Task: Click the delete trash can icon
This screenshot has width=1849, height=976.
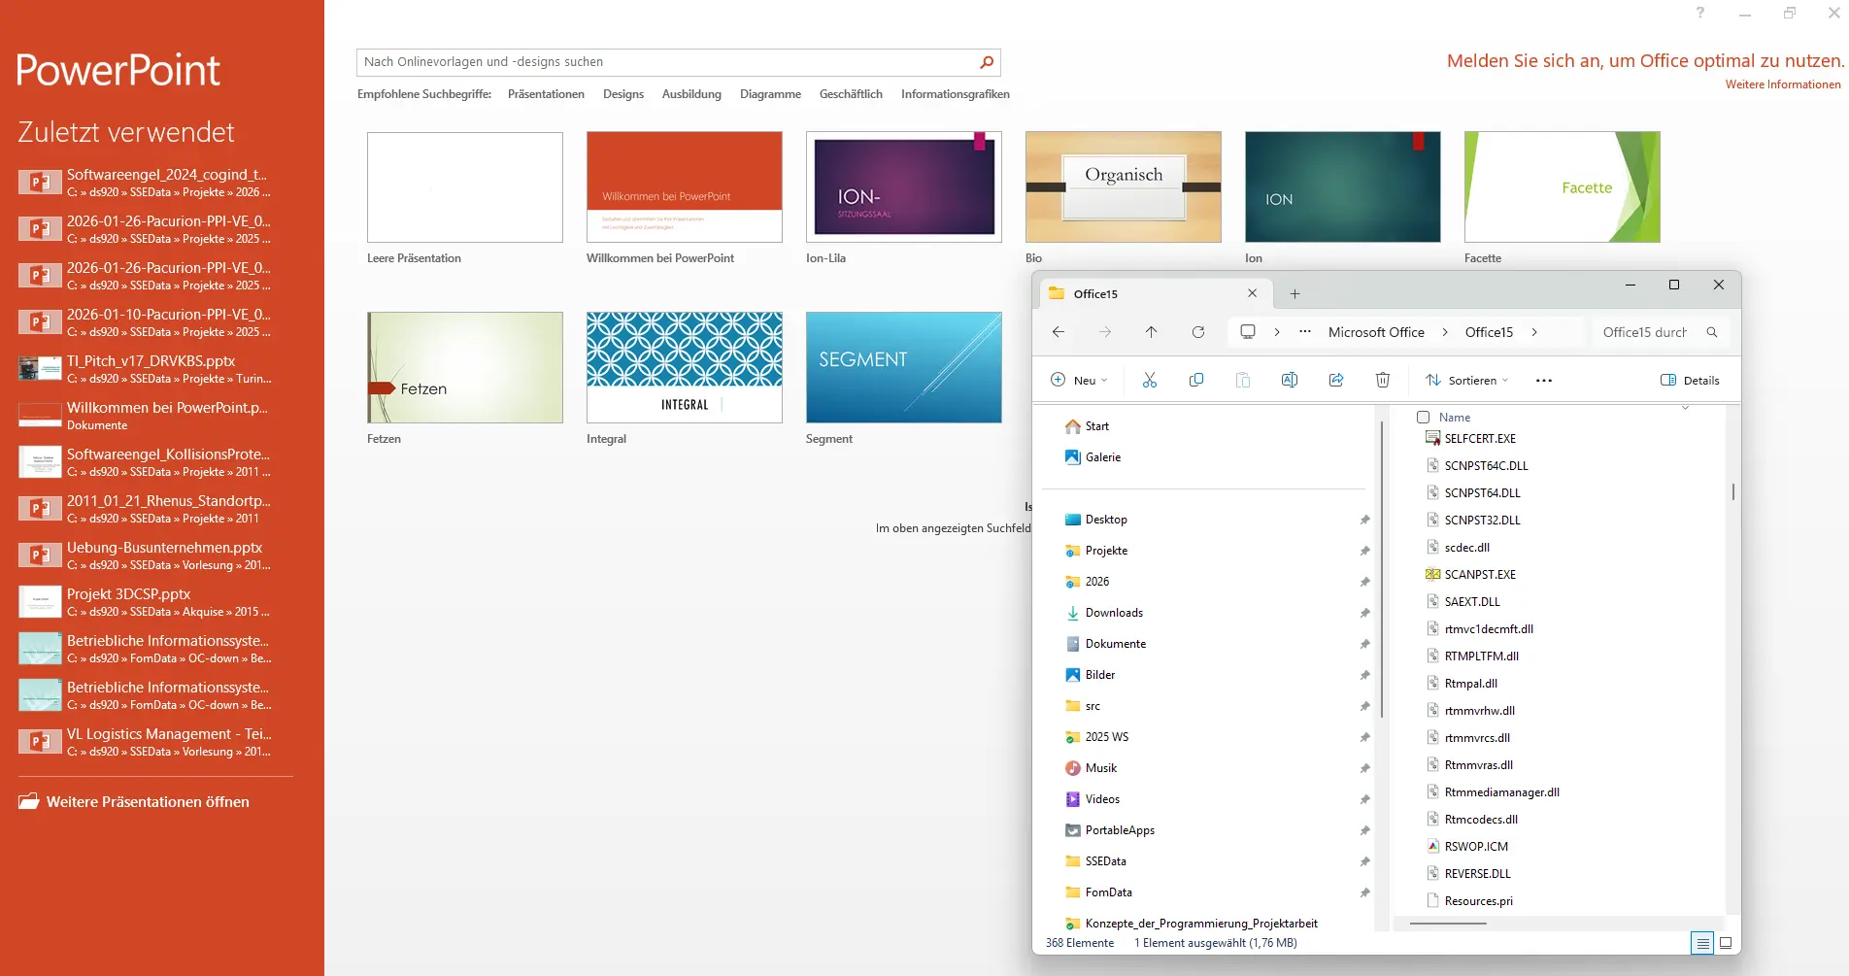Action: click(1383, 380)
